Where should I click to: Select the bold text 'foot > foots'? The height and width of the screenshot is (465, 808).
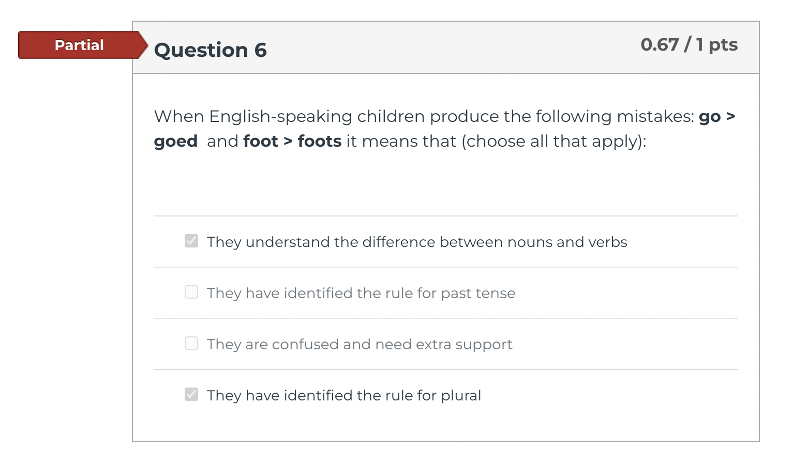point(292,141)
